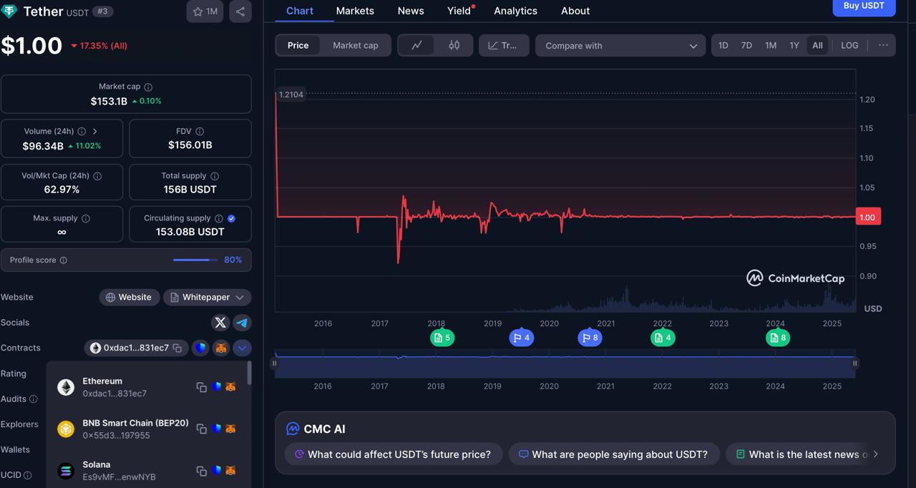The width and height of the screenshot is (916, 488).
Task: Switch to the Yield tab
Action: click(459, 11)
